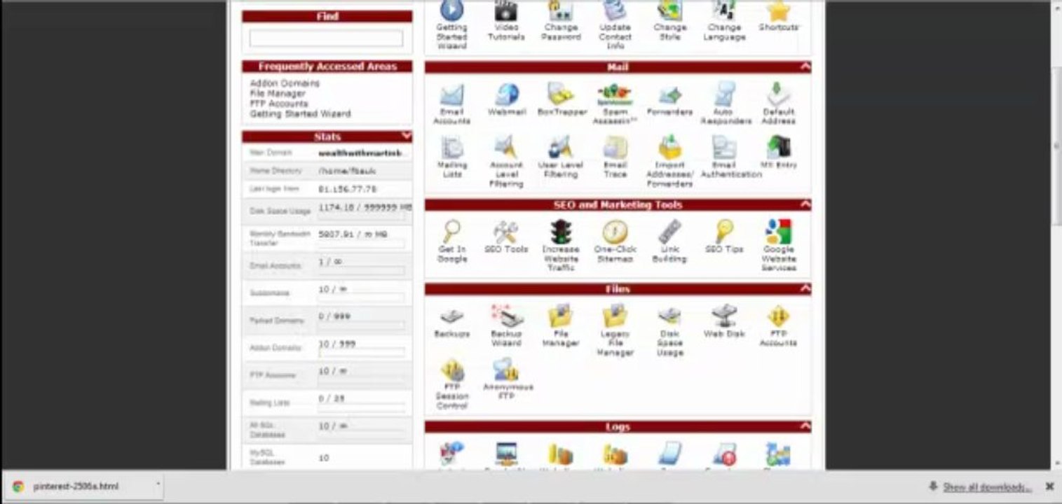1062x504 pixels.
Task: Close the downloads bar
Action: tap(1049, 486)
